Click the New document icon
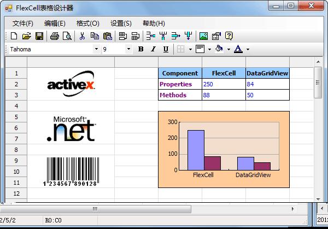The width and height of the screenshot is (328, 229). pos(14,36)
